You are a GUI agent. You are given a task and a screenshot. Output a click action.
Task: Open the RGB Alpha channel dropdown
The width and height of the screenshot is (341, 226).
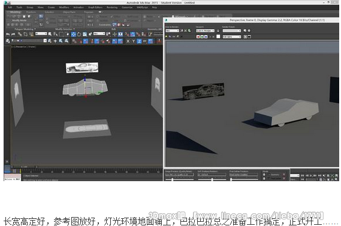tap(231, 37)
